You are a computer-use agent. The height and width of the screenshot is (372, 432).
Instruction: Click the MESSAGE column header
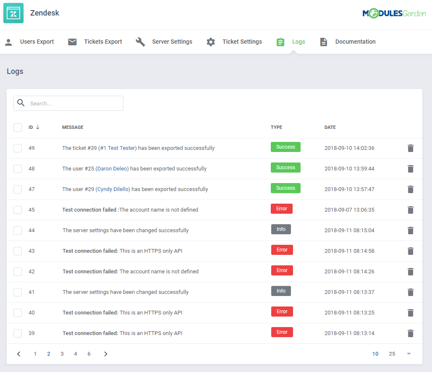pos(73,127)
